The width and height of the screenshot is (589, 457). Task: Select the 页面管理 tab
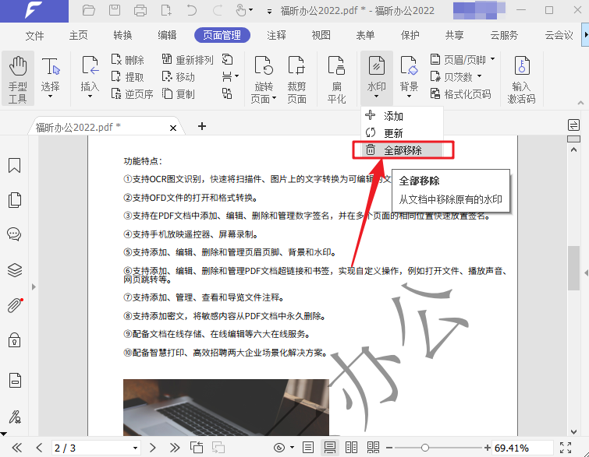pos(222,36)
